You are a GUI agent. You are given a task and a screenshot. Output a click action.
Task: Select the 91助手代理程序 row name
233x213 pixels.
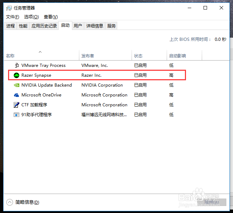pos(36,115)
